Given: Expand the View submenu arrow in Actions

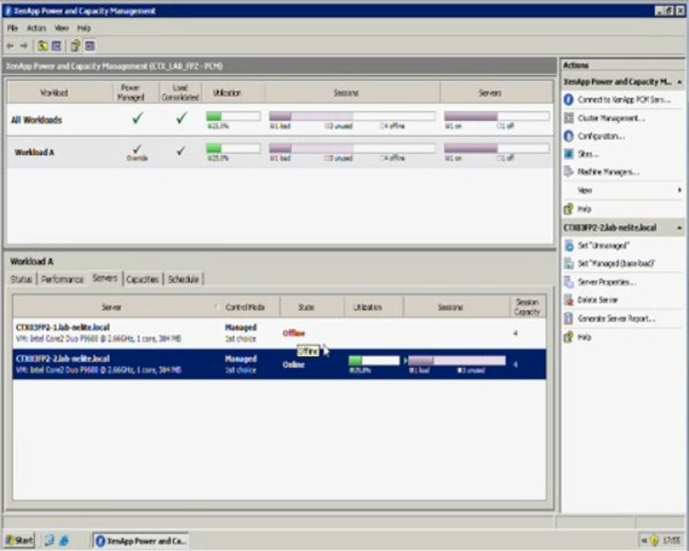Looking at the screenshot, I should (x=679, y=190).
